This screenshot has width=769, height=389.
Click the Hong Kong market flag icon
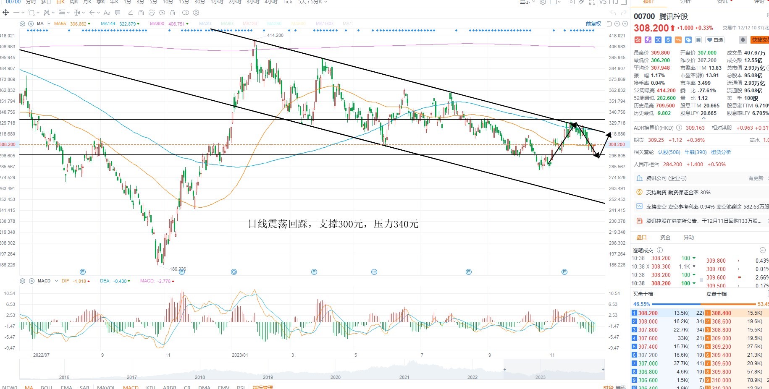tap(638, 40)
